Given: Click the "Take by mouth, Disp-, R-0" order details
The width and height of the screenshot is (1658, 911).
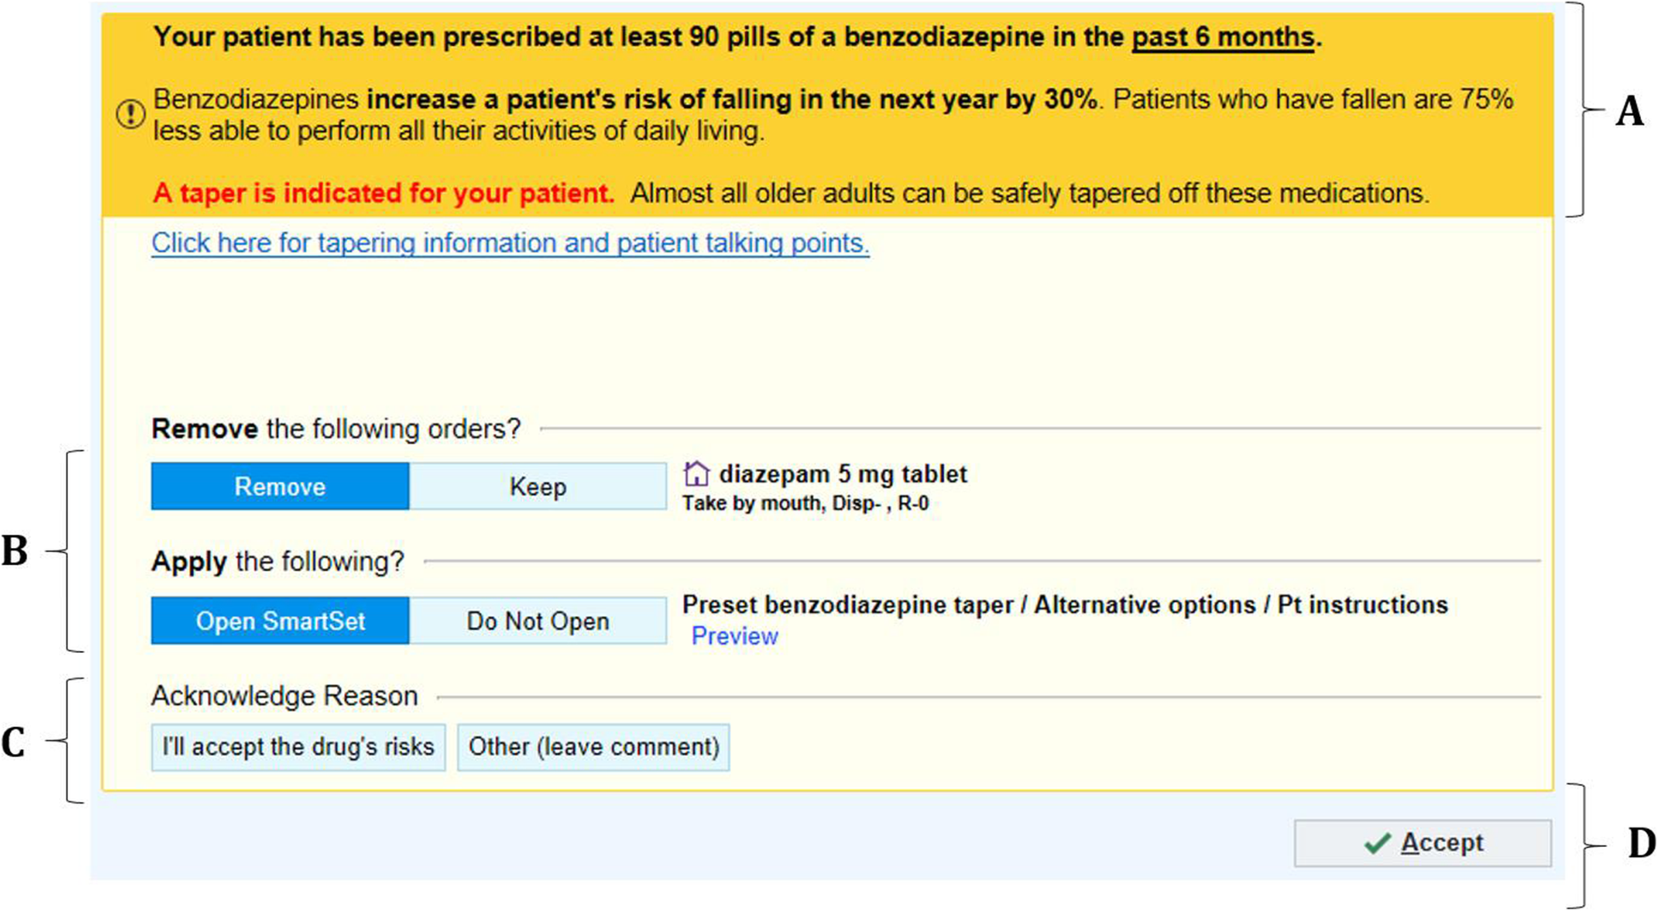Looking at the screenshot, I should 805,504.
